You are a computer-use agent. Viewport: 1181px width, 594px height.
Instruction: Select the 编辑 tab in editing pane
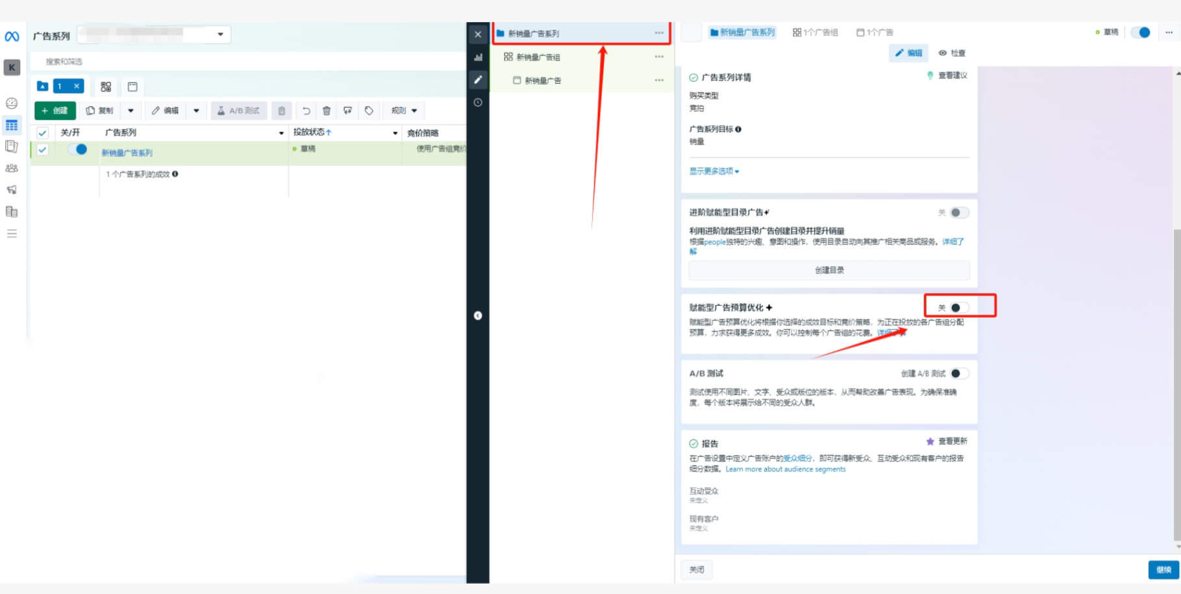point(908,53)
